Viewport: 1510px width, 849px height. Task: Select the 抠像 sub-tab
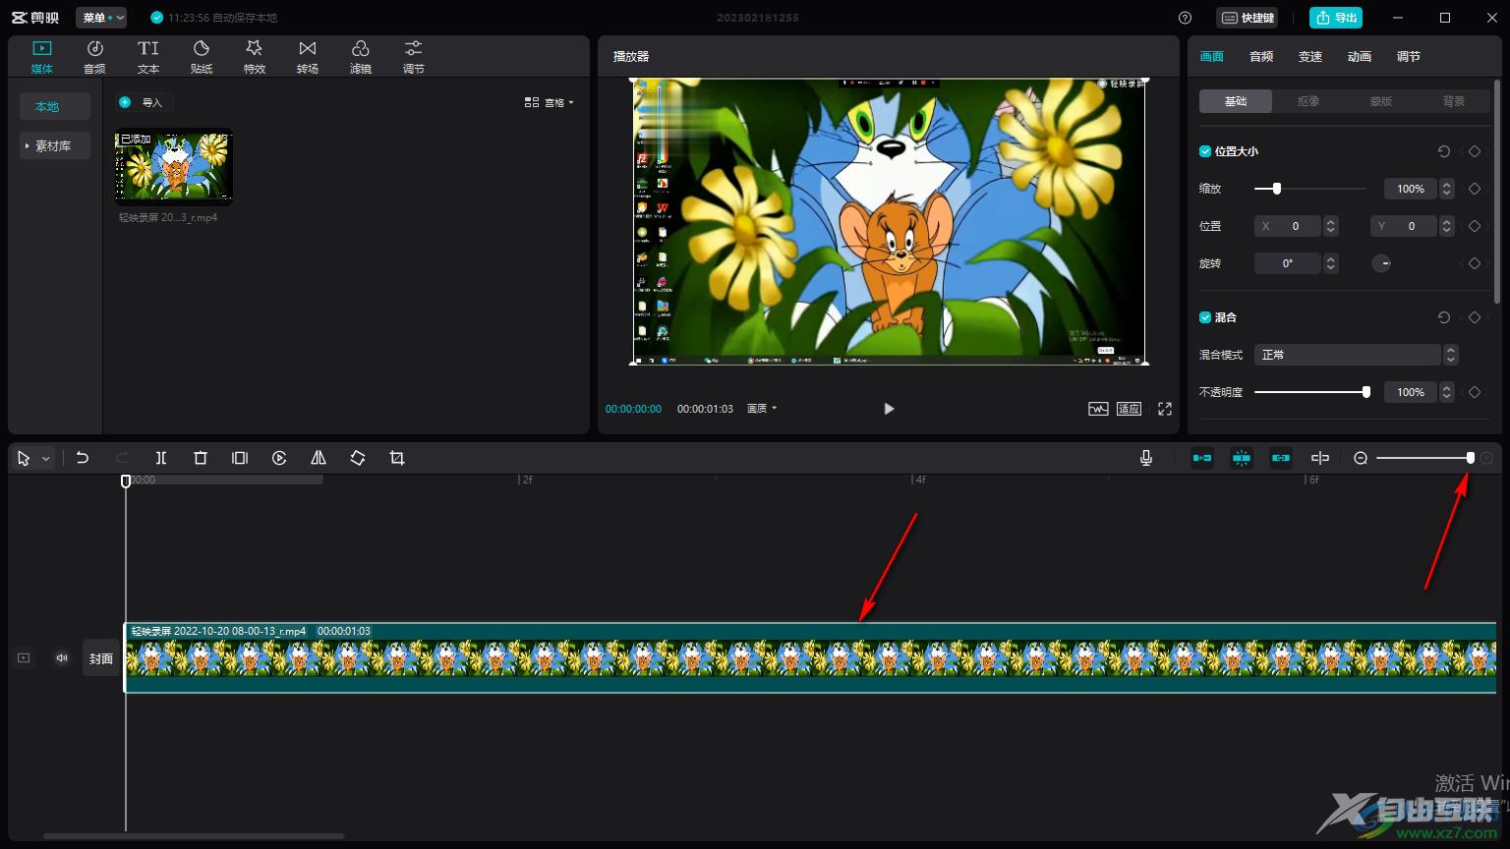[1308, 101]
